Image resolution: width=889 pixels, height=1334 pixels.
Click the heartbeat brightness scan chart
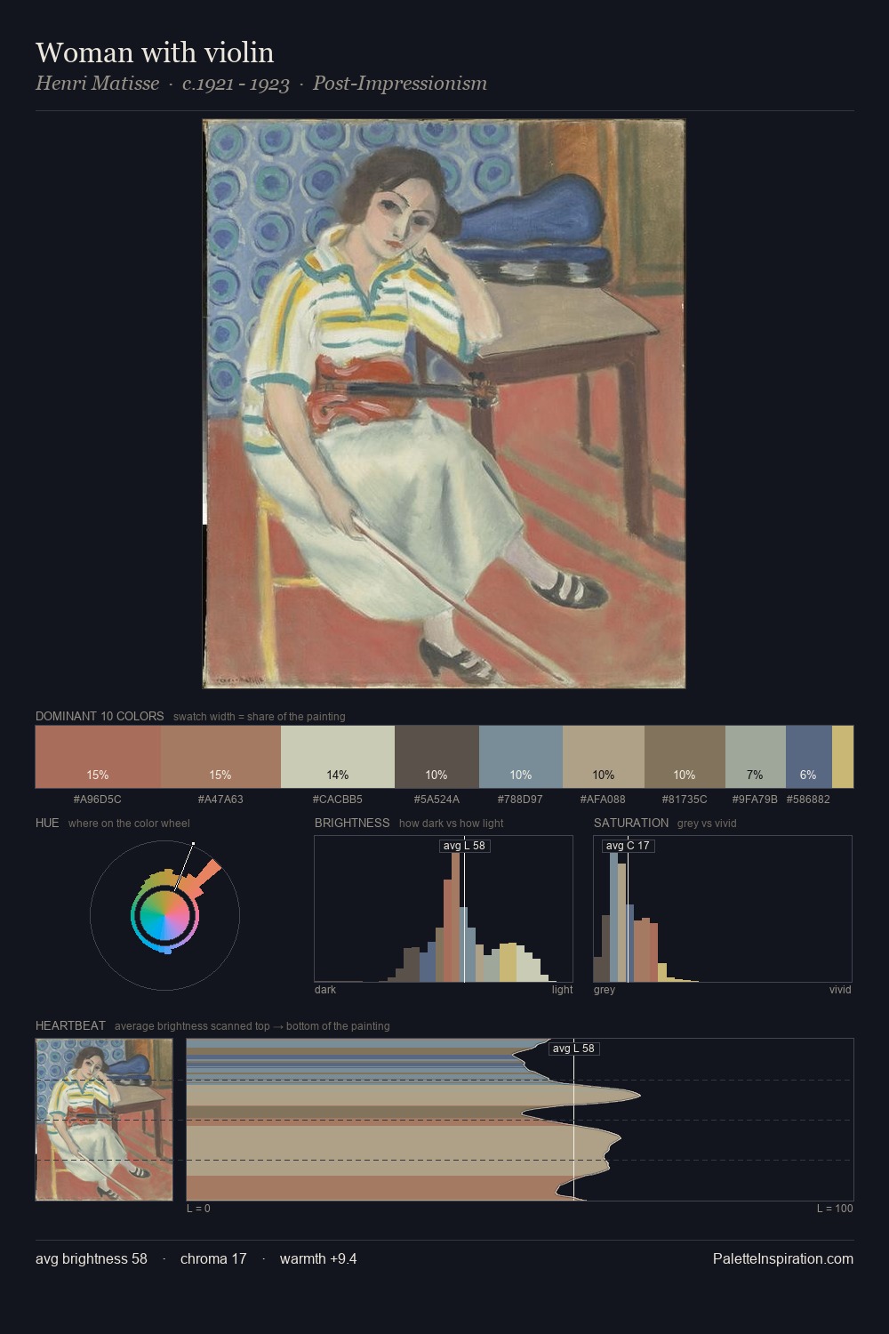point(520,1119)
